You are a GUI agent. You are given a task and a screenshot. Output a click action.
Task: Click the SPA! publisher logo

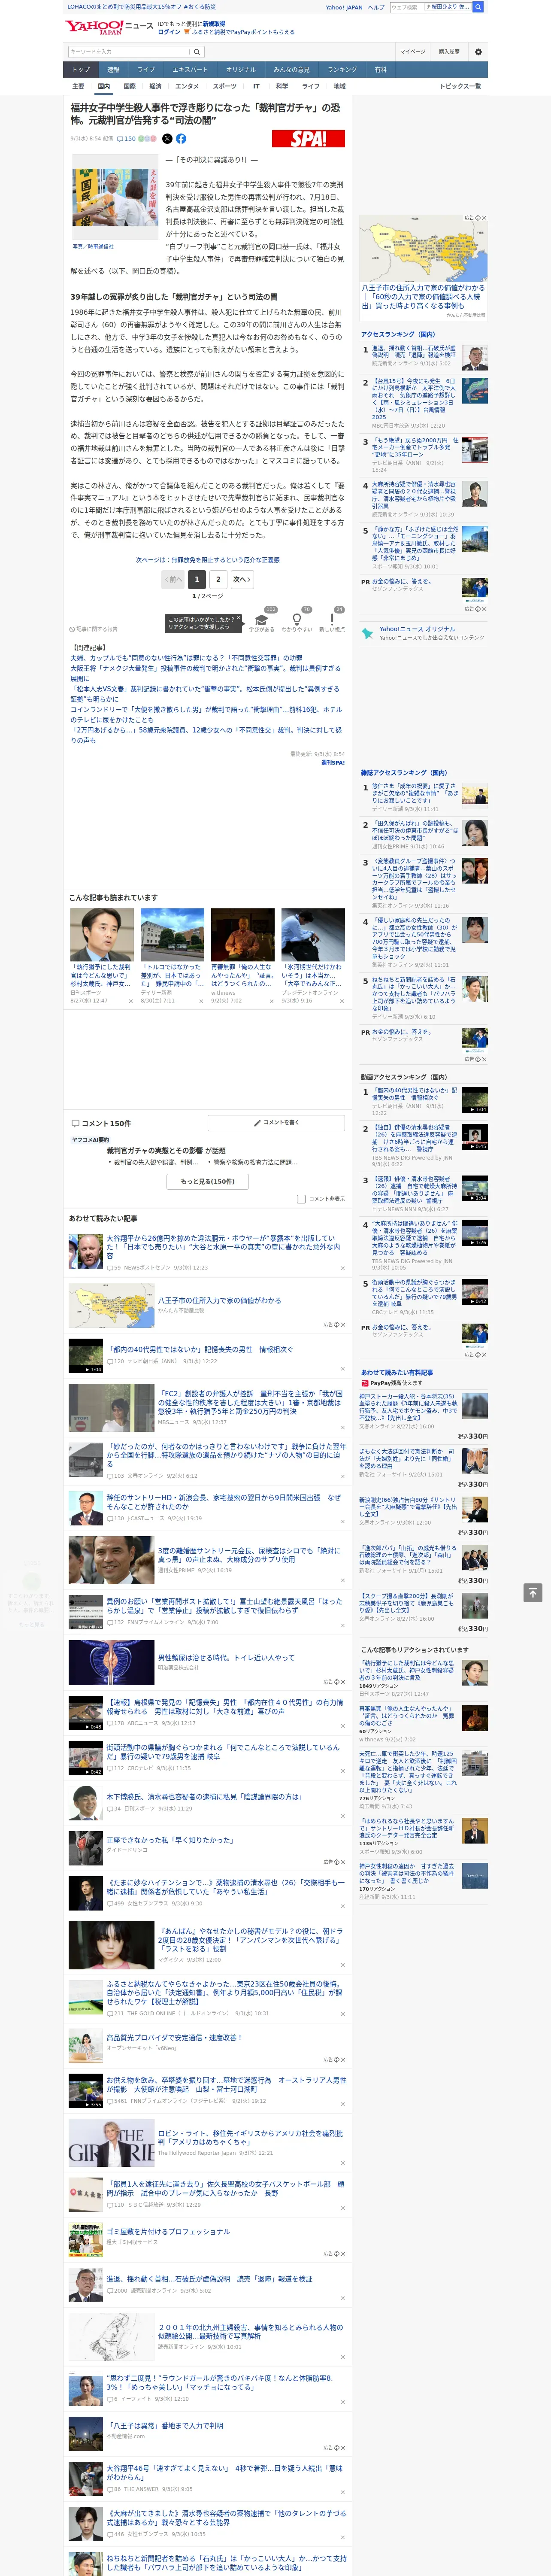click(x=308, y=139)
